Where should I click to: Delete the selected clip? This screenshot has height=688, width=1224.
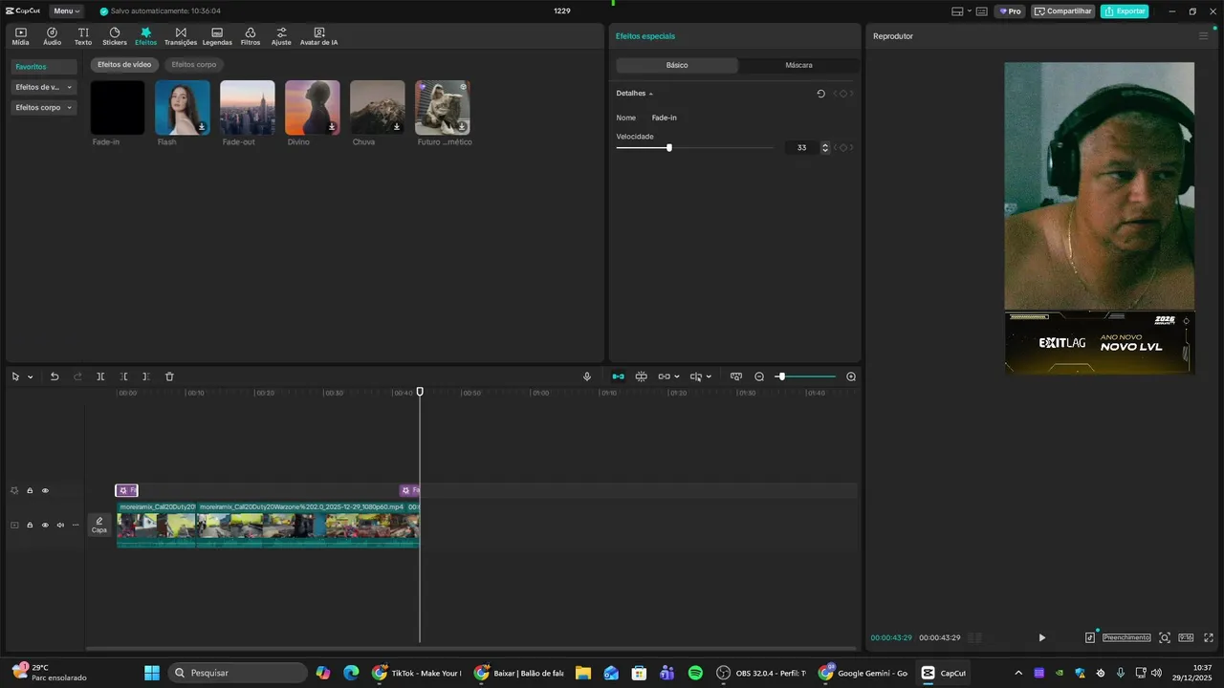(169, 376)
